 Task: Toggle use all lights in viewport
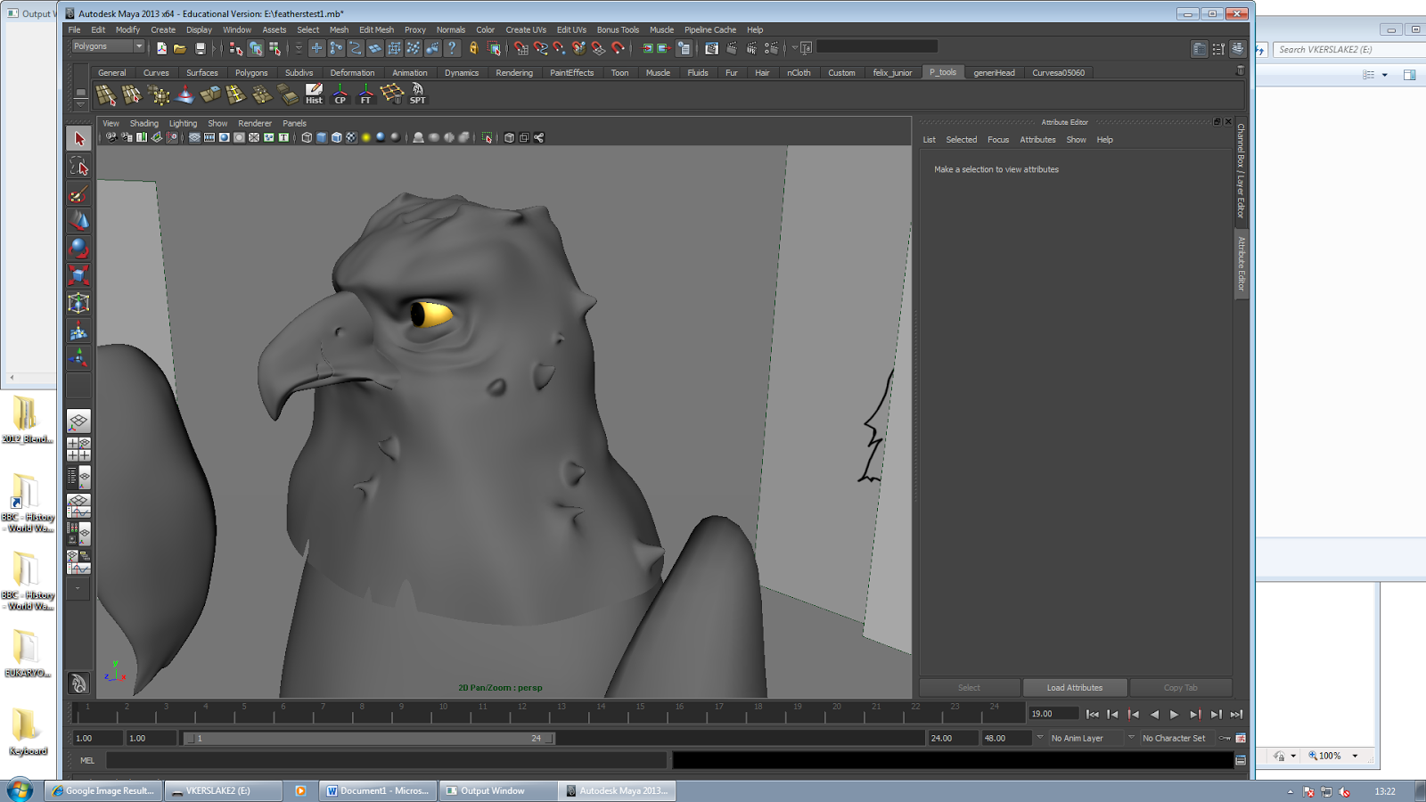[365, 138]
